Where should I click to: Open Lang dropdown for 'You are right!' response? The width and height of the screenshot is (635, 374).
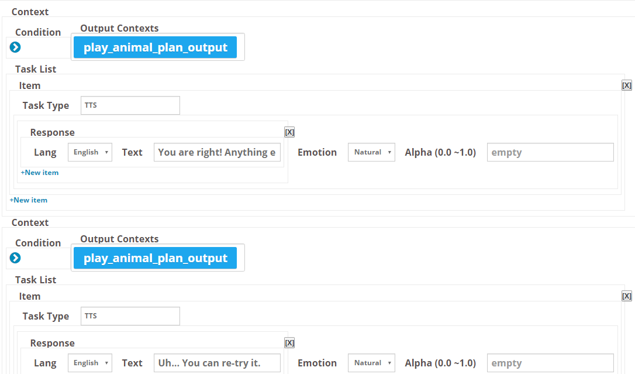coord(90,152)
